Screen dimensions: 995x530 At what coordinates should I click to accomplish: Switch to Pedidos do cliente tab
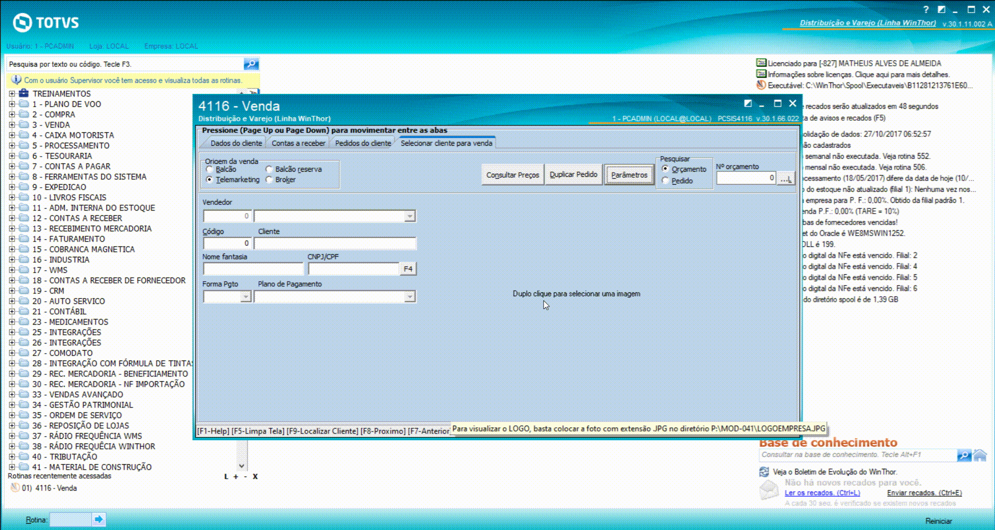tap(363, 143)
